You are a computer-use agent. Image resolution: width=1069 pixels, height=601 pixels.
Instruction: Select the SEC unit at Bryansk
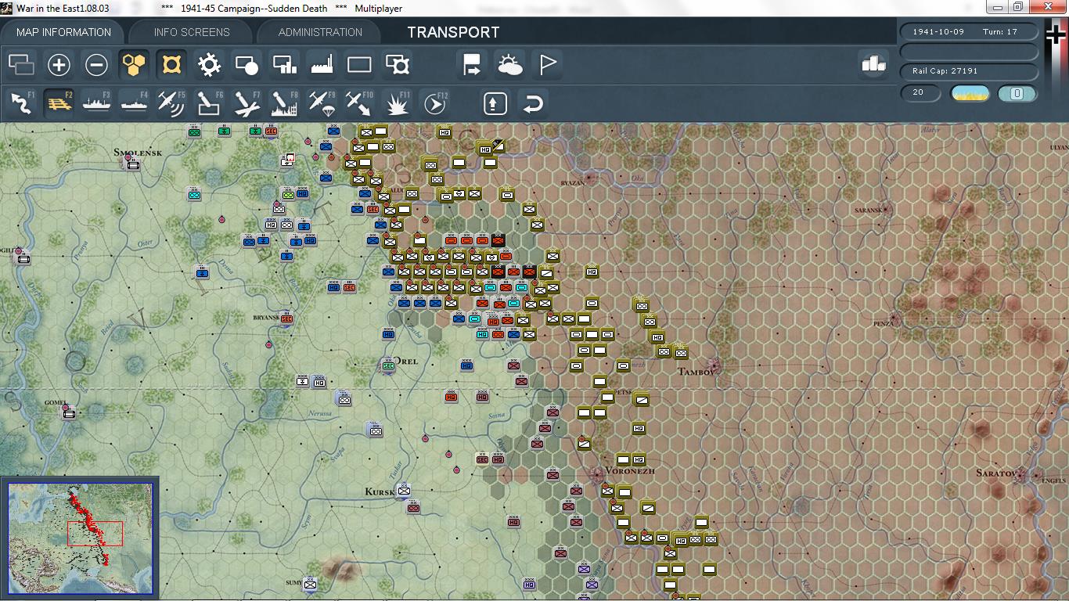[x=286, y=318]
